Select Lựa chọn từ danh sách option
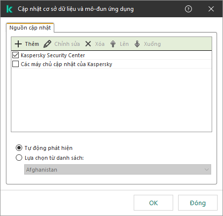Screen dimensions: 223x216 click(19, 158)
